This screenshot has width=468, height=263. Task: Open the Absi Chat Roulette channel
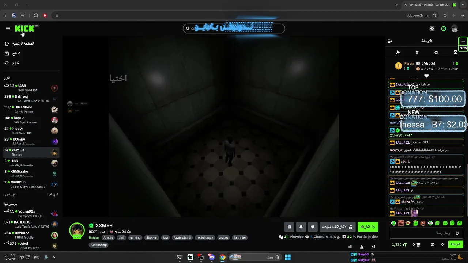coord(31,245)
